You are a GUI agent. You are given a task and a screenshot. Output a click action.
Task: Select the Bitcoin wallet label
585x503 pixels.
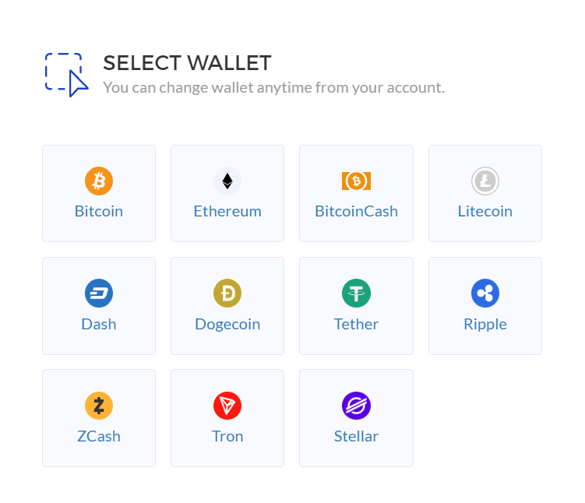(x=99, y=211)
